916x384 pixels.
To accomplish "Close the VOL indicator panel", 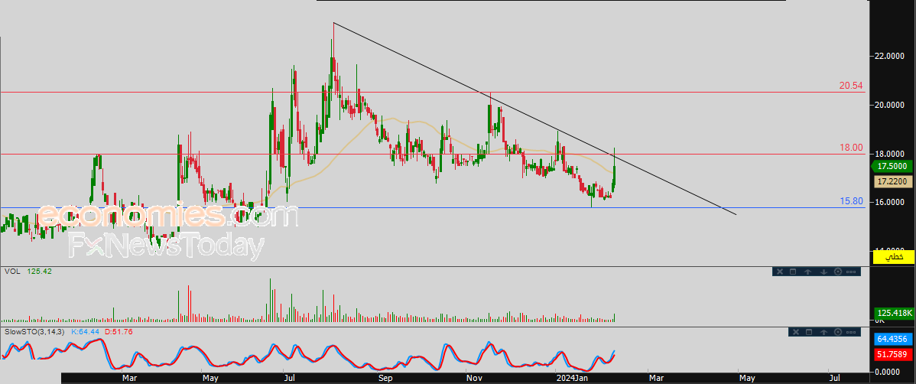I will click(778, 272).
